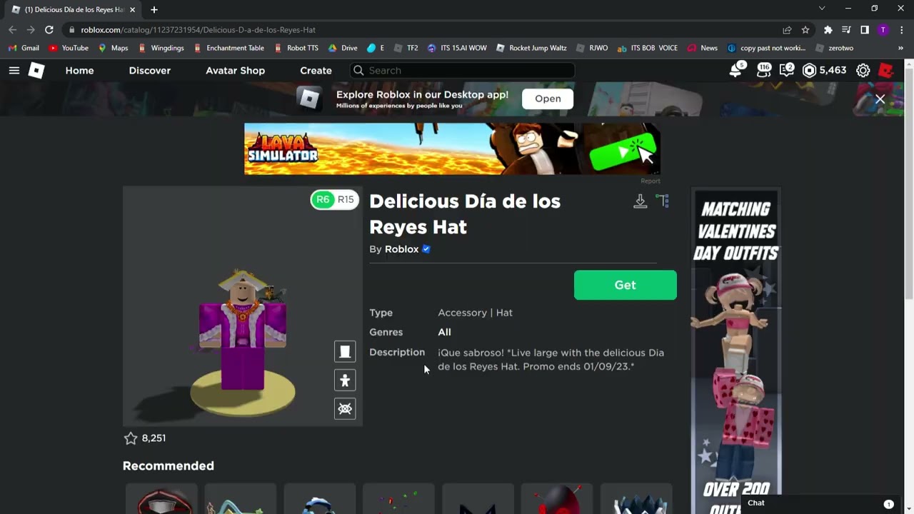Favorite the item via star icon

tap(130, 438)
